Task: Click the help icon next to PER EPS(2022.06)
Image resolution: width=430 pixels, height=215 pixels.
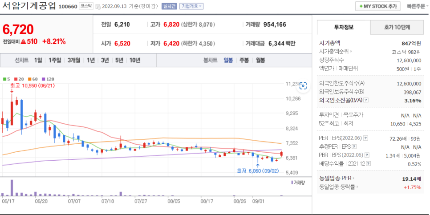Action: coord(366,138)
